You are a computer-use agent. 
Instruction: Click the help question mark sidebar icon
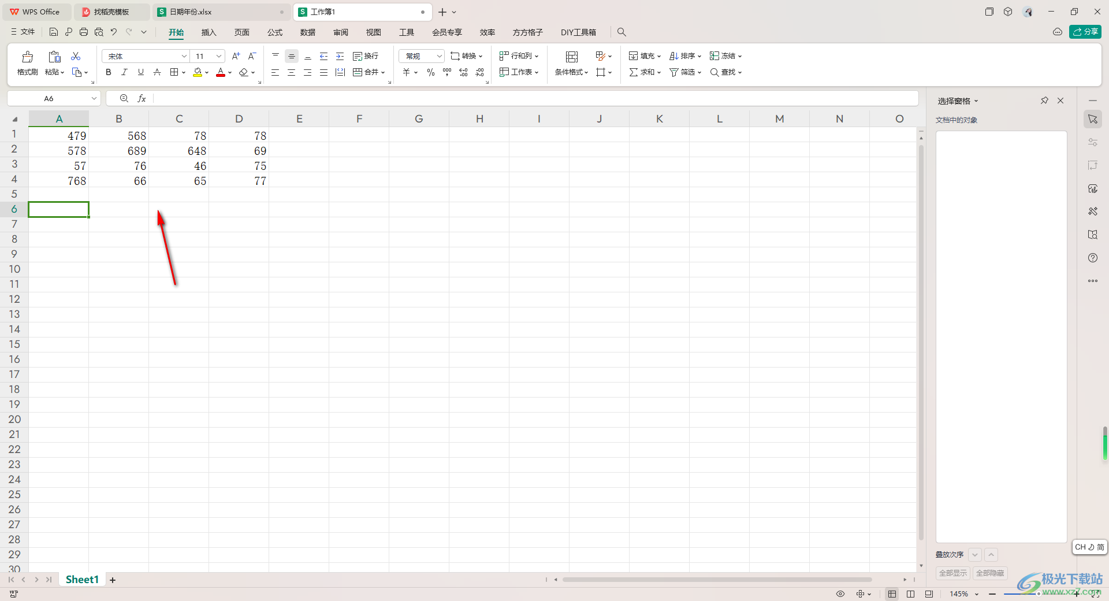tap(1093, 258)
